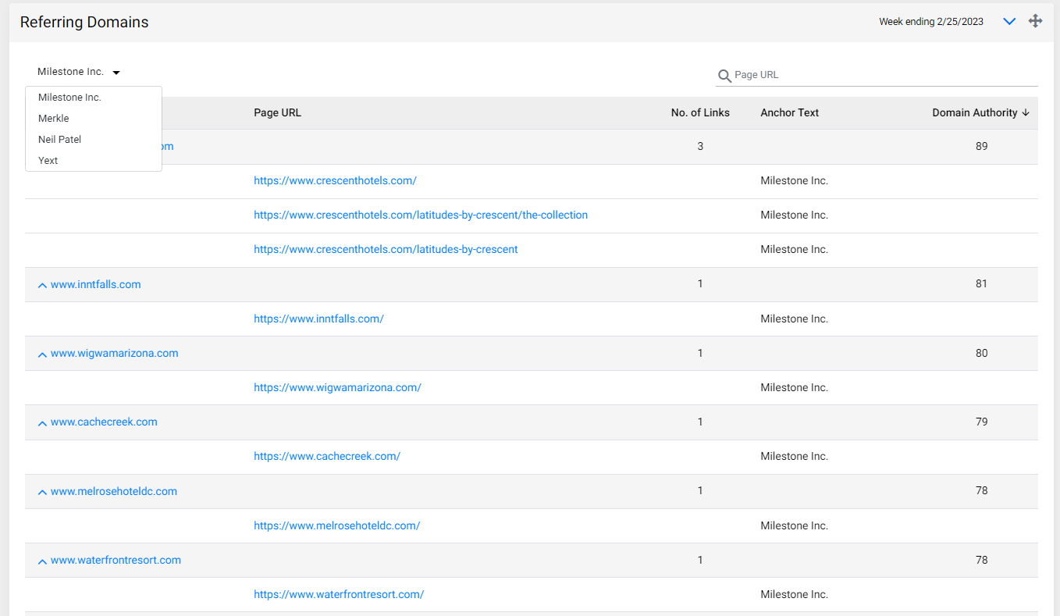Click the Anchor Text column header
The height and width of the screenshot is (616, 1060).
790,112
